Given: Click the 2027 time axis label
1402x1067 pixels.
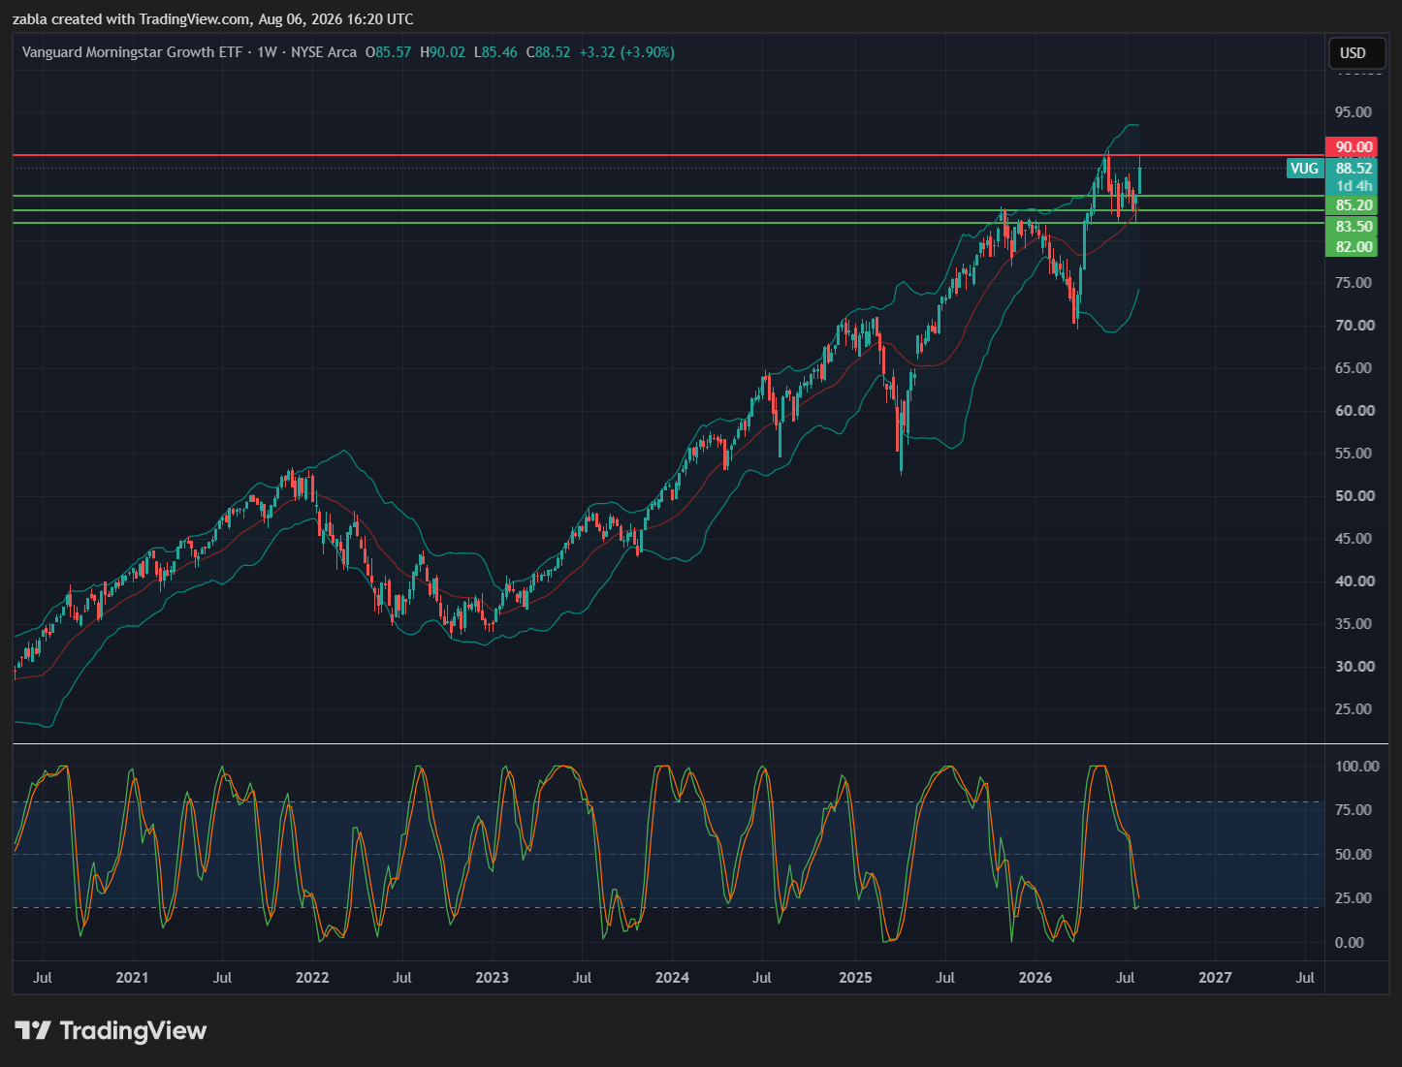Looking at the screenshot, I should pyautogui.click(x=1215, y=978).
